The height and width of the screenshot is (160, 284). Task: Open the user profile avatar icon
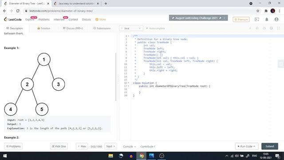(276, 20)
